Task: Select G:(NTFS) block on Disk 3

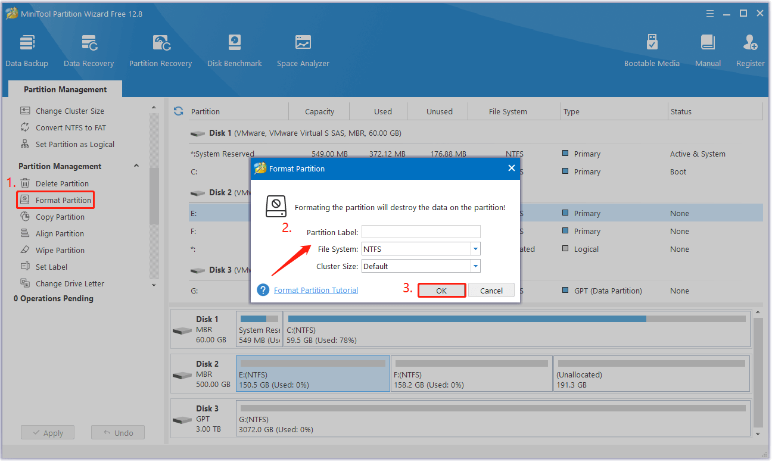Action: [493, 418]
